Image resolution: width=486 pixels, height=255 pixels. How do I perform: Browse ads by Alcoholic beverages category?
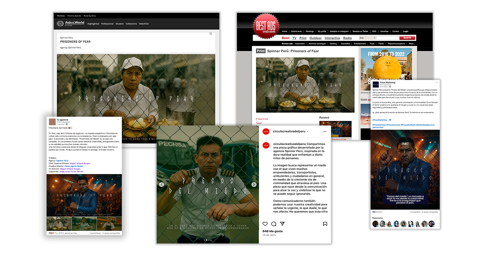317,44
